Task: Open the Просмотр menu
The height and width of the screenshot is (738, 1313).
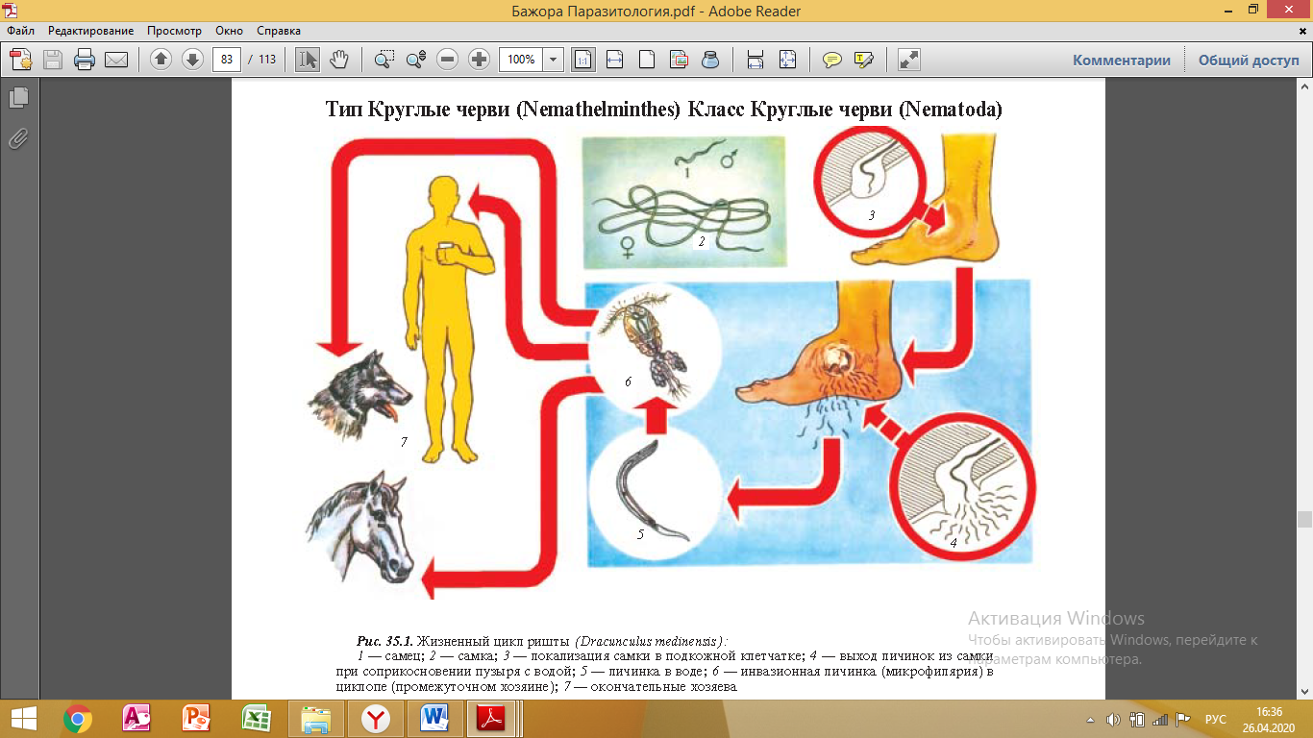Action: (x=174, y=32)
